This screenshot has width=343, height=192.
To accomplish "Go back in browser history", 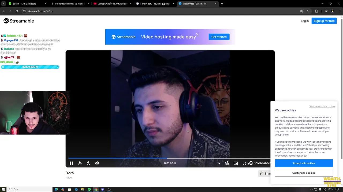I will tap(4, 11).
